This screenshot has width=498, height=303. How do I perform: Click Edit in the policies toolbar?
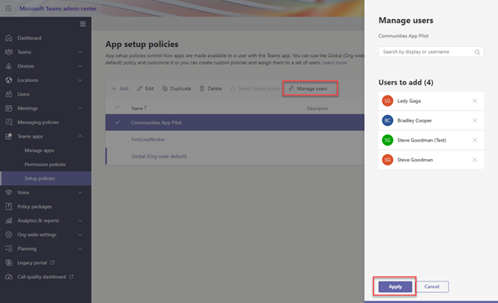[146, 89]
